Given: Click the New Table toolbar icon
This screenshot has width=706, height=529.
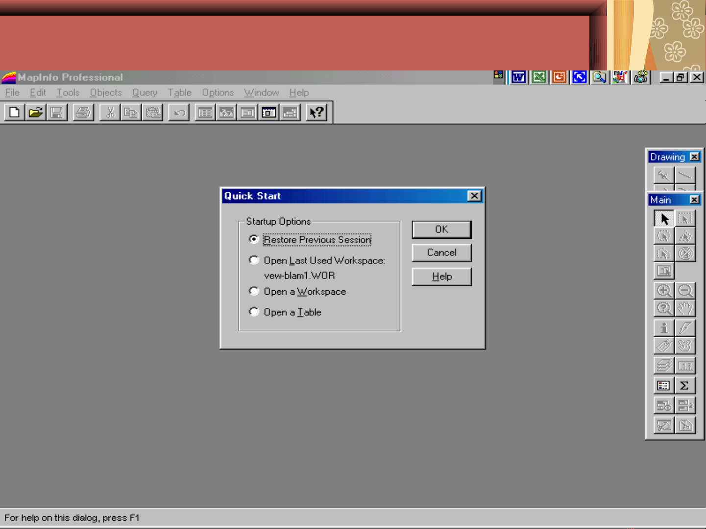Looking at the screenshot, I should [15, 113].
